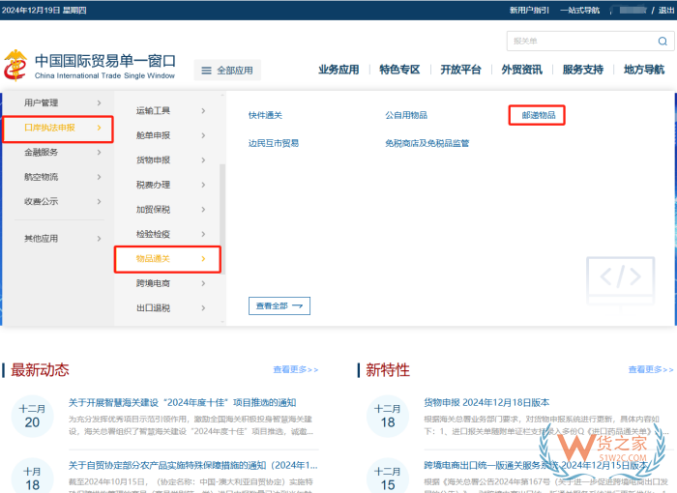Expand chevron next to 税费办理
The height and width of the screenshot is (493, 677).
click(203, 185)
